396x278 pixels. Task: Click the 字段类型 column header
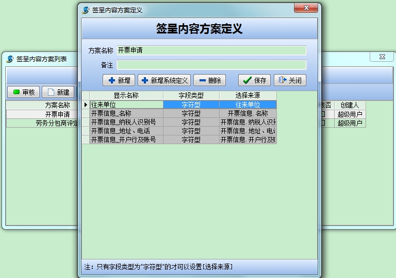191,96
